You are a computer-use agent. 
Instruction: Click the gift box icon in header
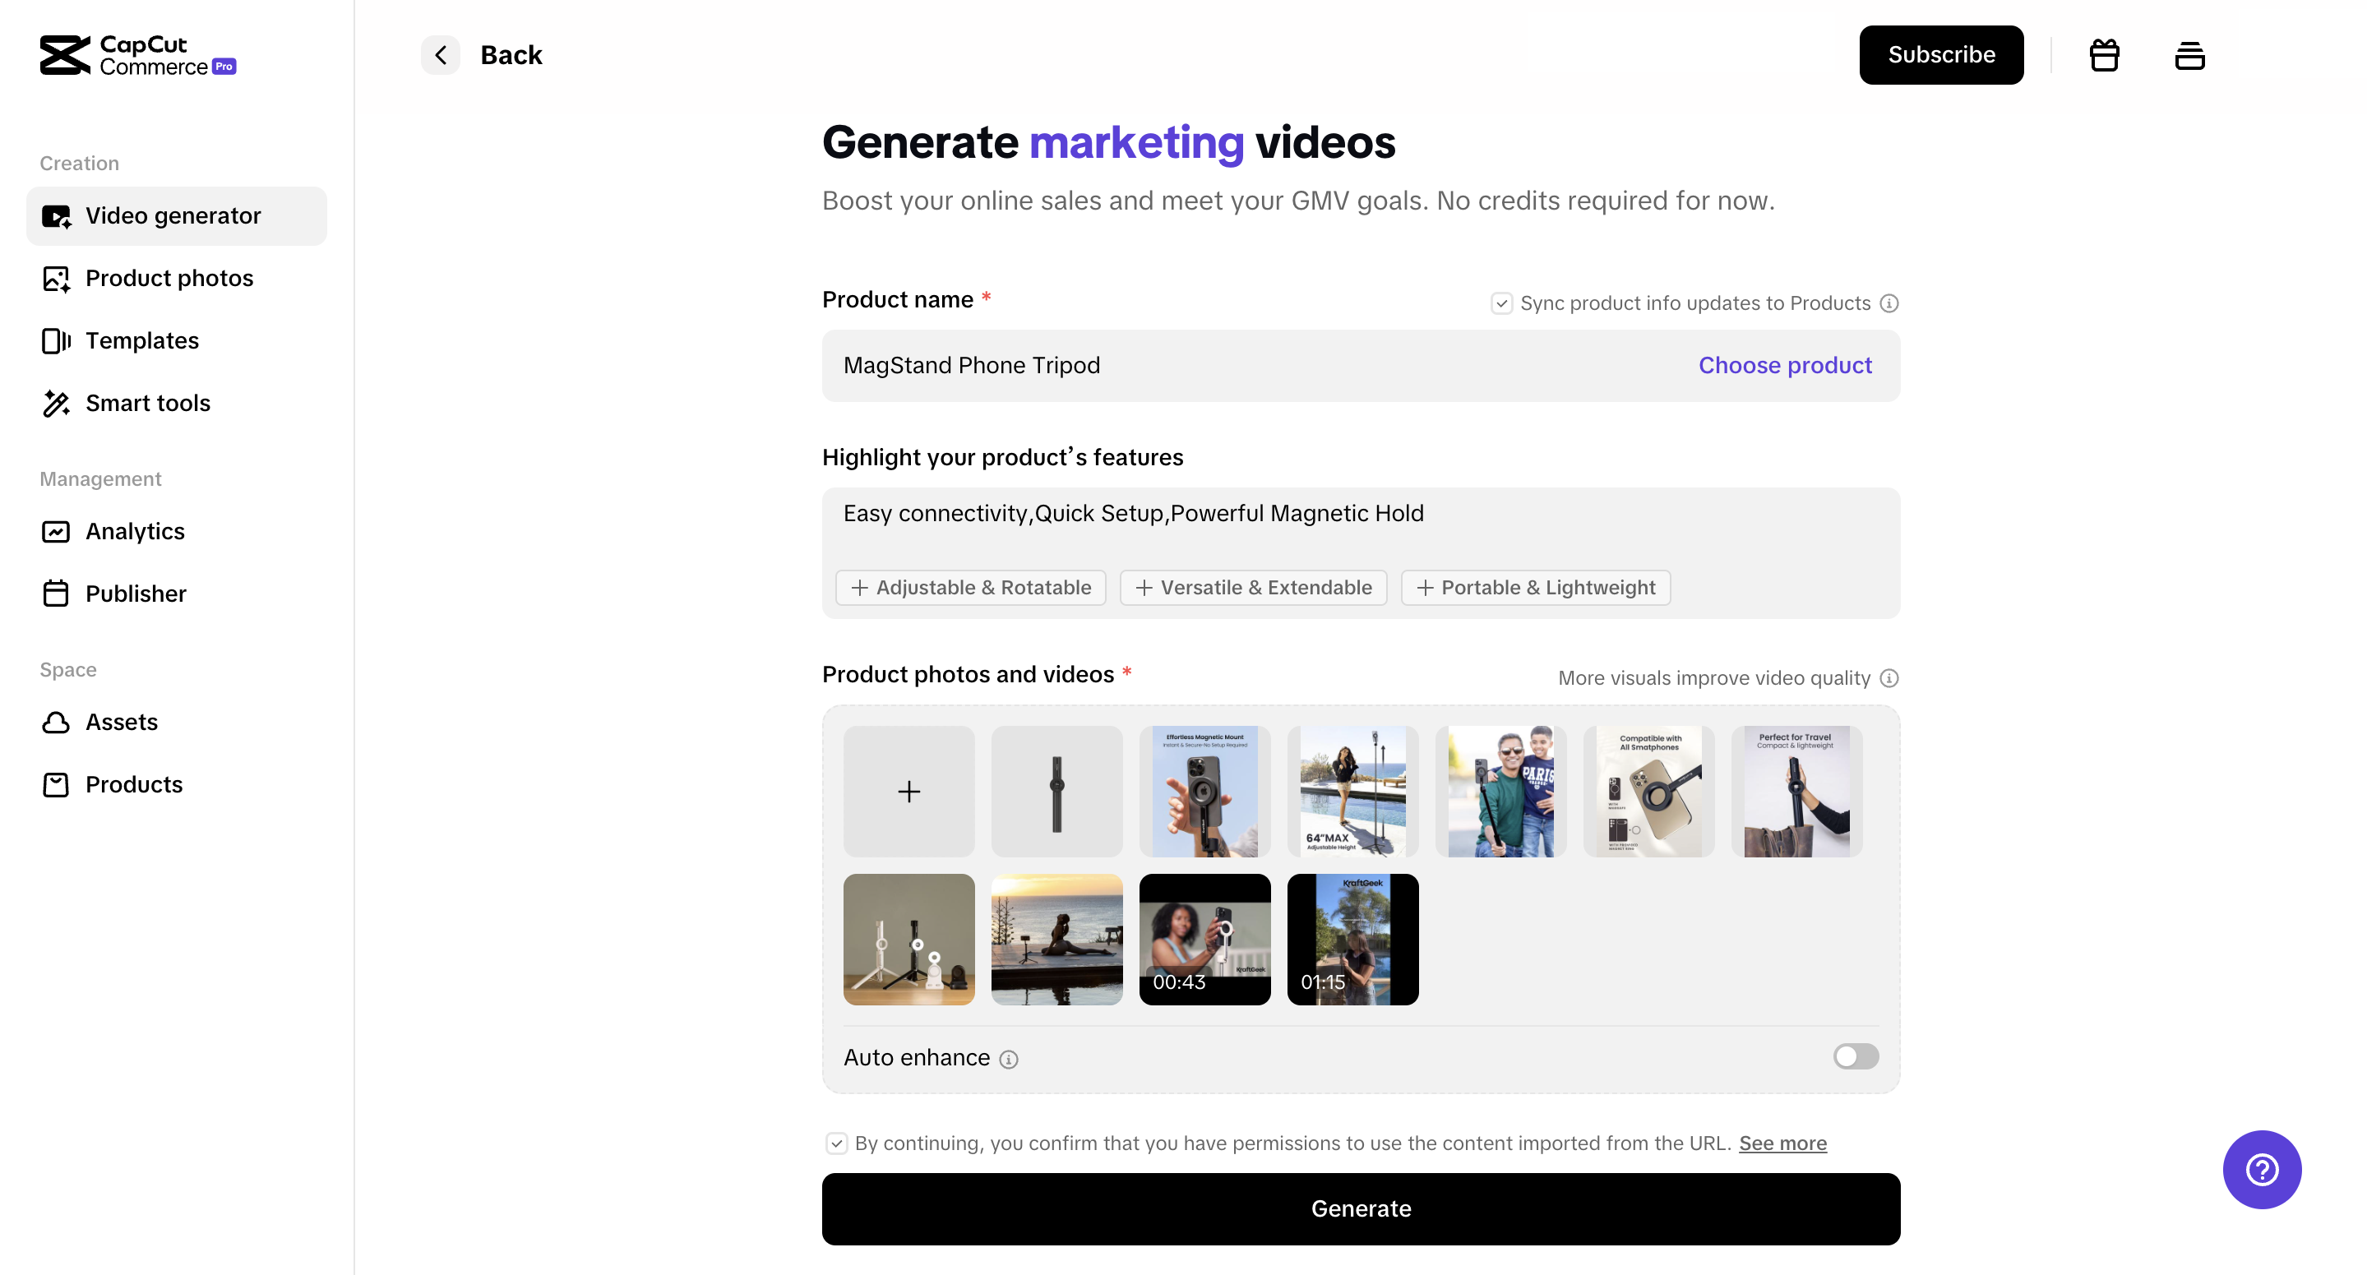click(2104, 55)
